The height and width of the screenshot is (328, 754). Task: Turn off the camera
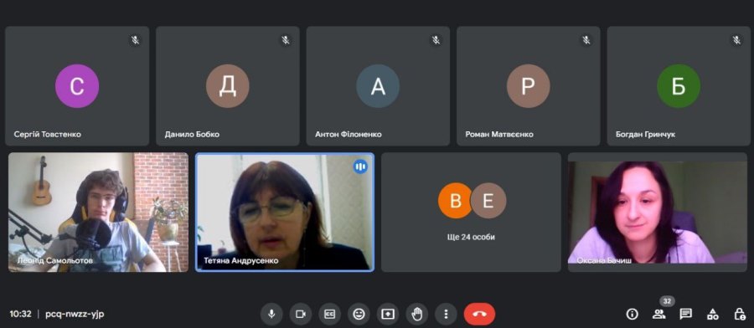click(301, 314)
